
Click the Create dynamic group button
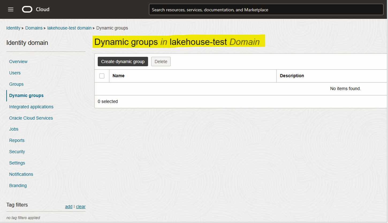(x=123, y=61)
